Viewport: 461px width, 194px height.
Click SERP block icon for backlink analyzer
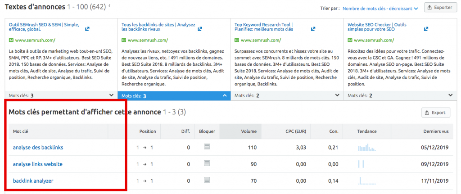(x=207, y=180)
